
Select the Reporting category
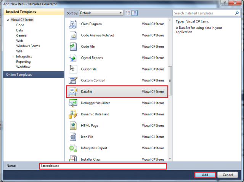tap(23, 62)
